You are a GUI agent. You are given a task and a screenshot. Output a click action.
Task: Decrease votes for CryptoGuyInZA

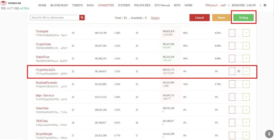(232, 71)
